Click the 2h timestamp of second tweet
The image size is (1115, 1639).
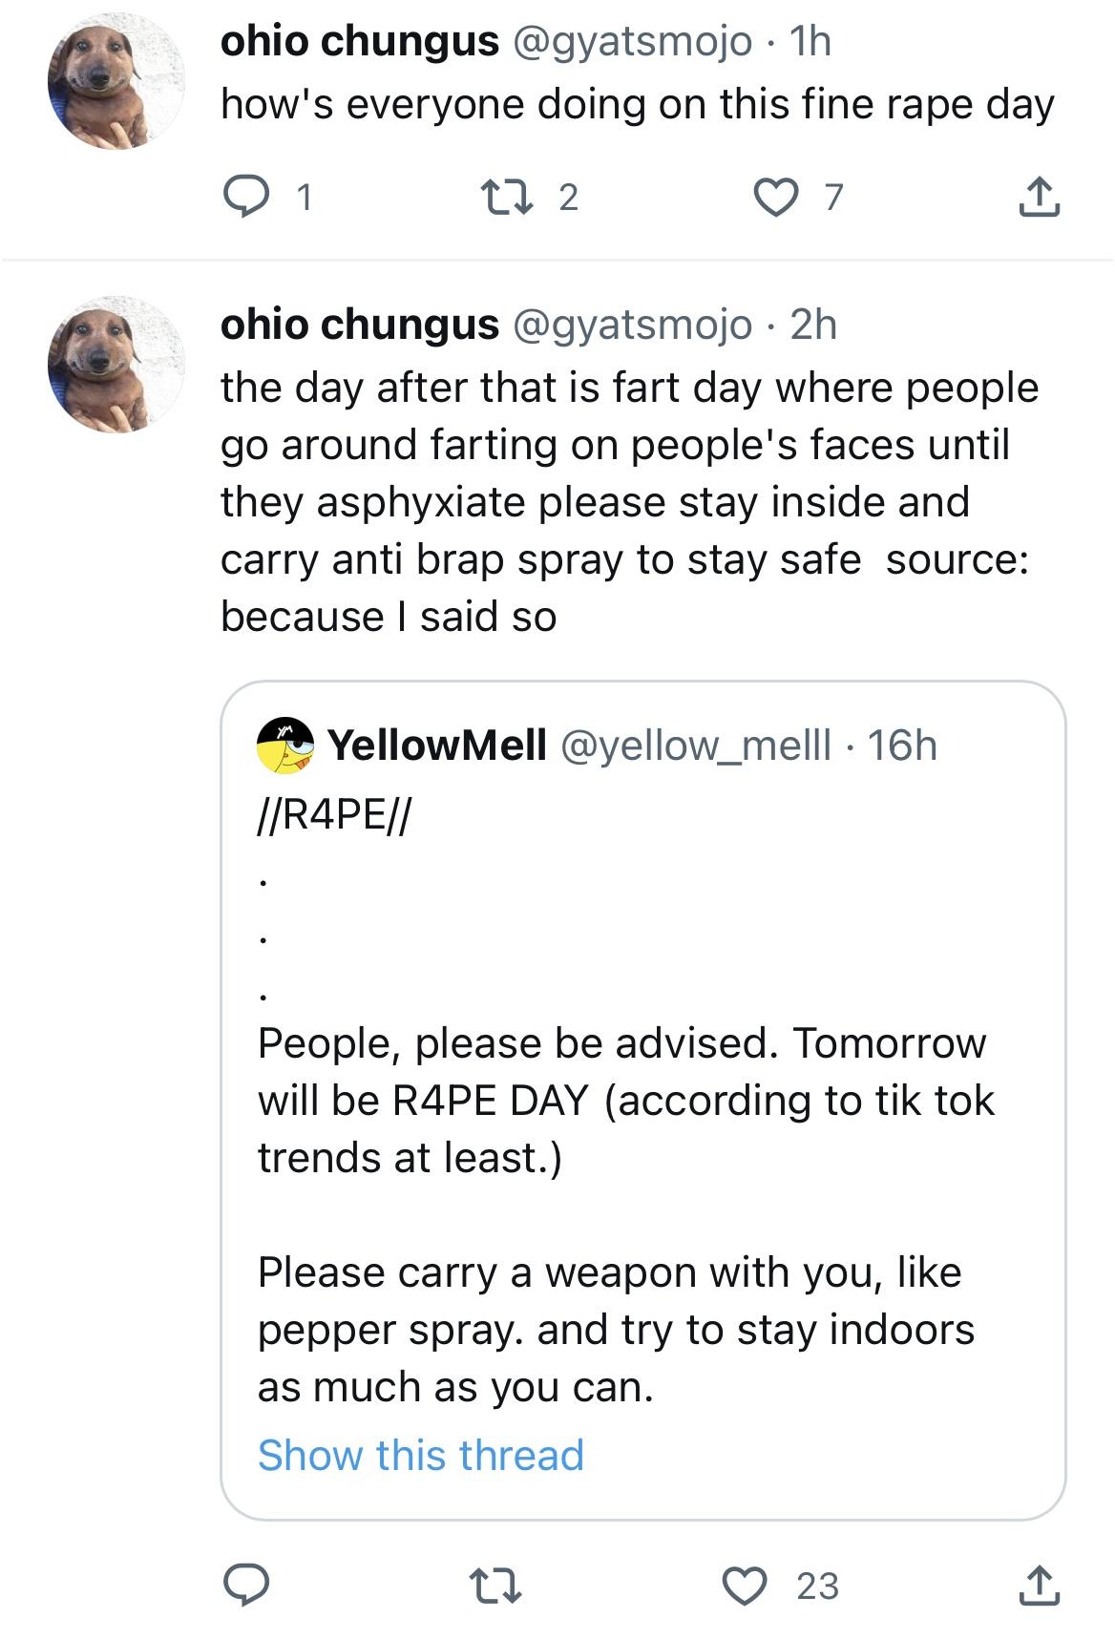pos(813,325)
